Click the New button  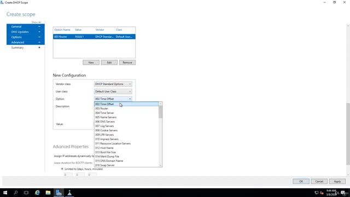(x=91, y=62)
